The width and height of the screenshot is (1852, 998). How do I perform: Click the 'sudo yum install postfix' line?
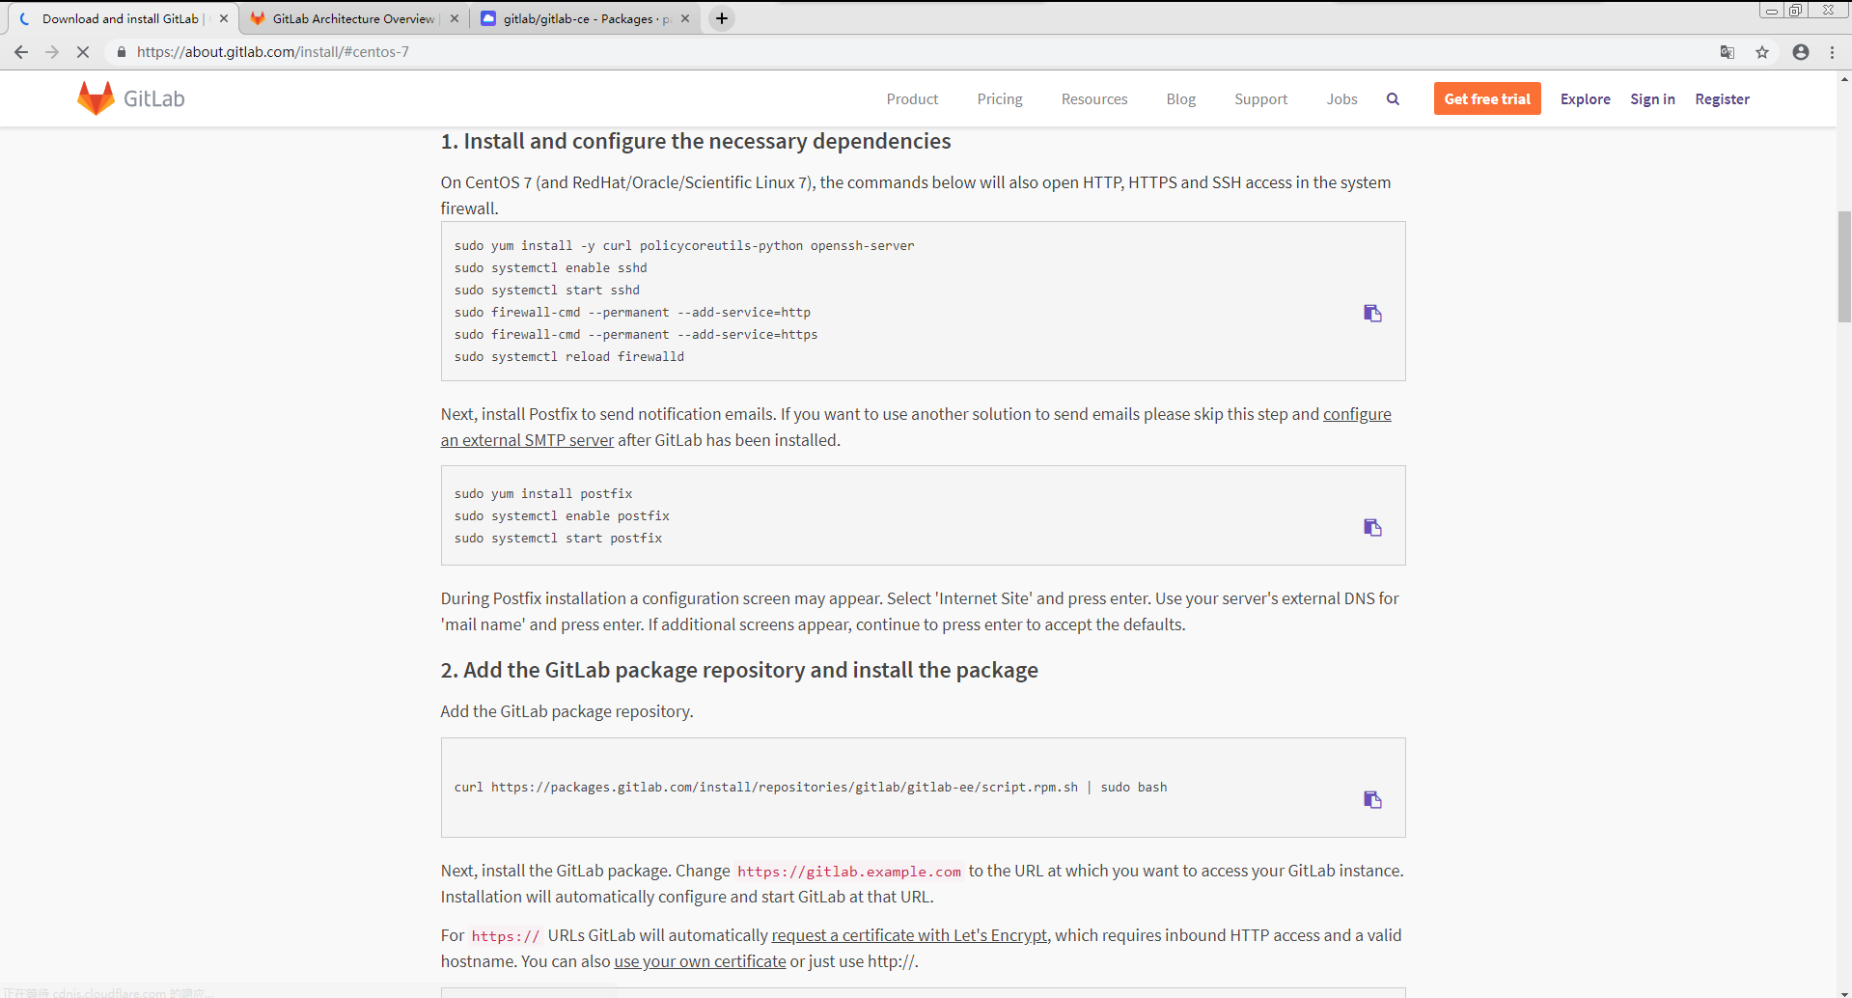(543, 493)
